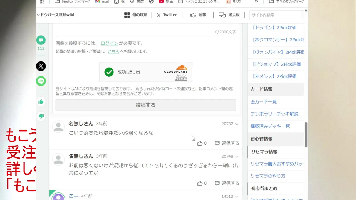
Task: Click the comment count 112
Action: coord(41,48)
